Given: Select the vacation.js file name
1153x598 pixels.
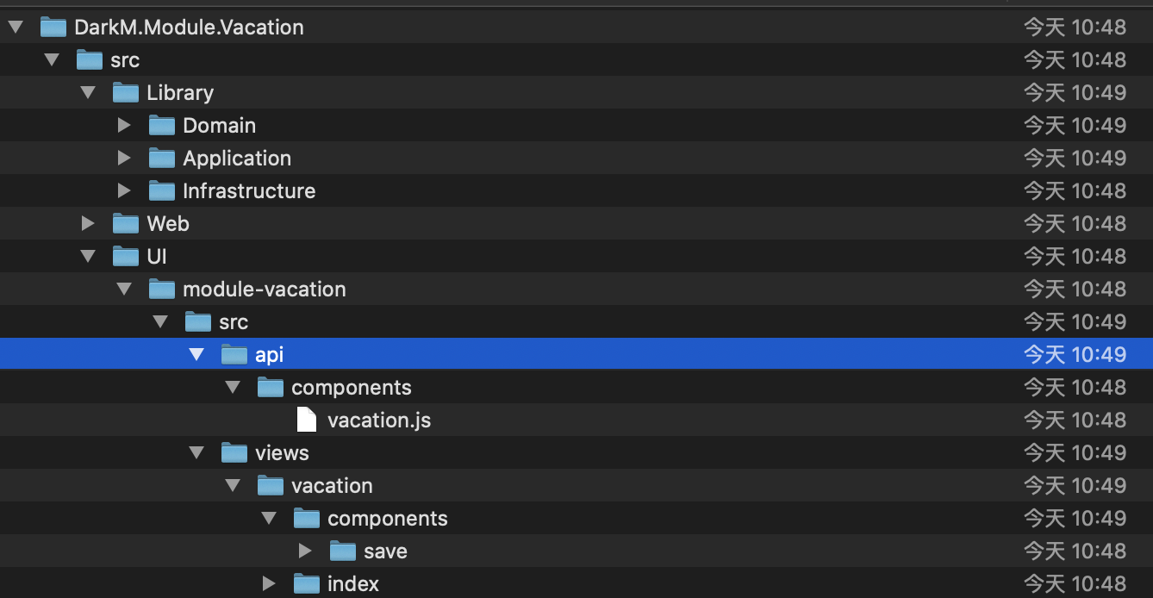Looking at the screenshot, I should tap(378, 420).
